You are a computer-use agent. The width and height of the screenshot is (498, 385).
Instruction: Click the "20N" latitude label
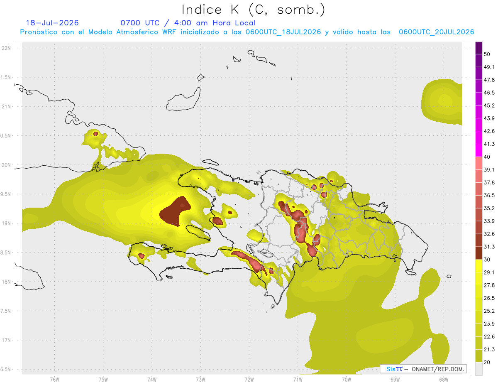tap(6, 165)
